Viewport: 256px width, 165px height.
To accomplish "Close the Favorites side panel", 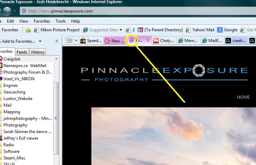I will 57,41.
